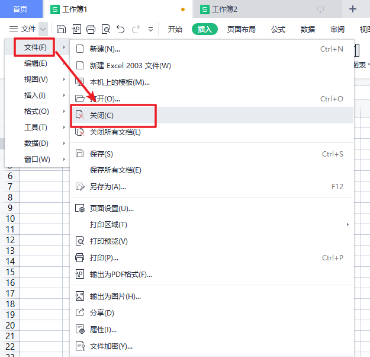370x357 pixels.
Task: Select the 插入 ribbon tab
Action: (205, 29)
